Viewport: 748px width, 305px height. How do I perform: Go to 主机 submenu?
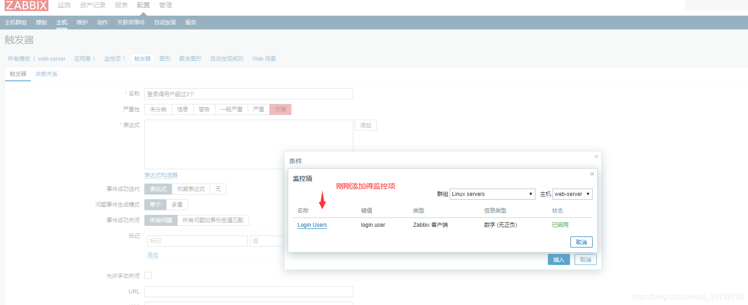click(62, 23)
